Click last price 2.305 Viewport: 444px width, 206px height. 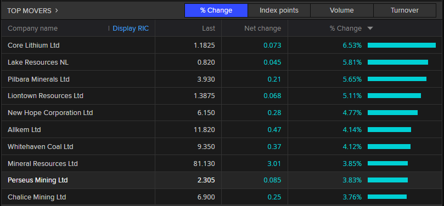[206, 180]
